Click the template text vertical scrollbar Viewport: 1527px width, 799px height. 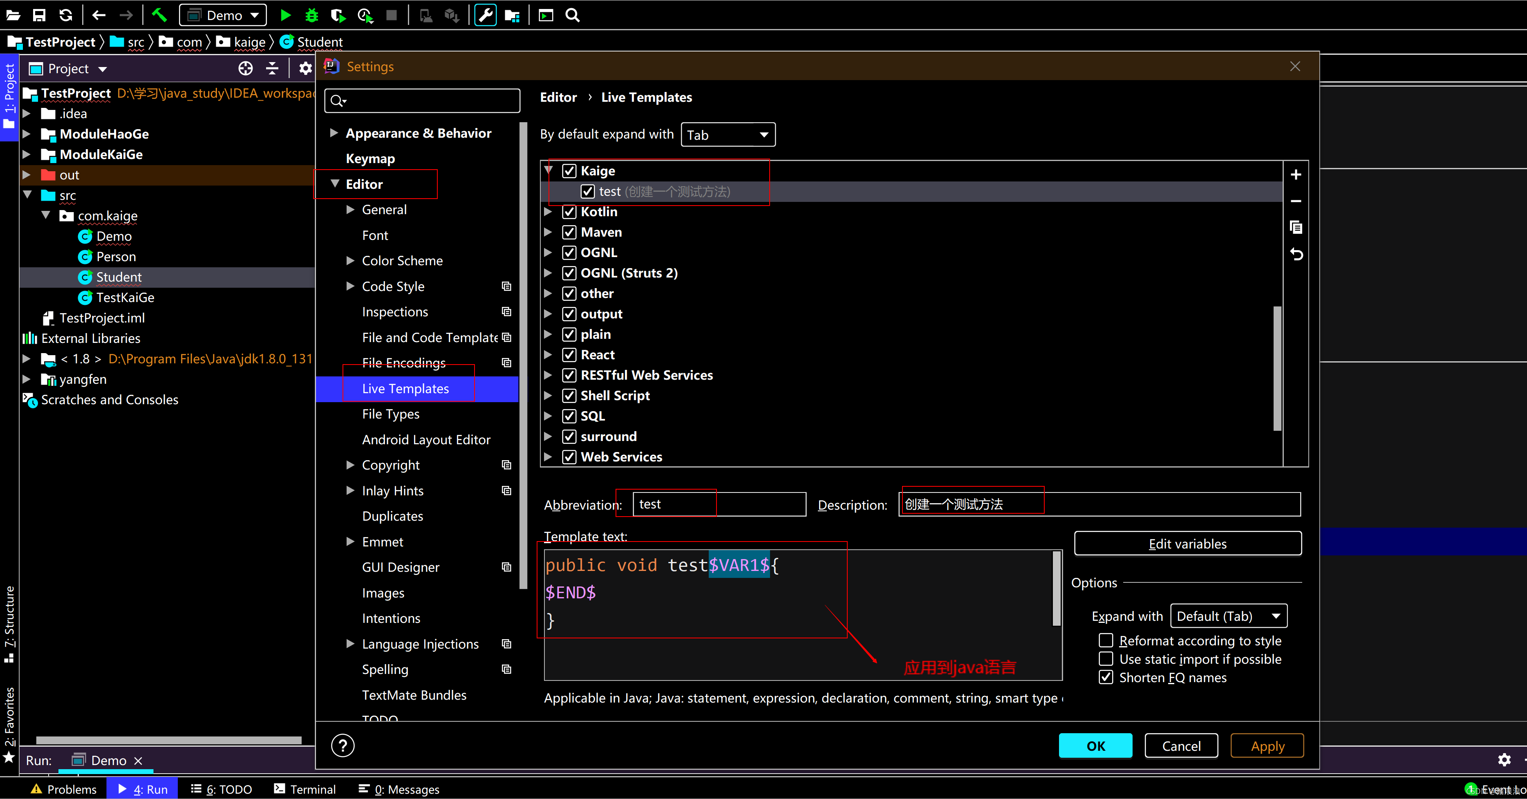[1056, 588]
